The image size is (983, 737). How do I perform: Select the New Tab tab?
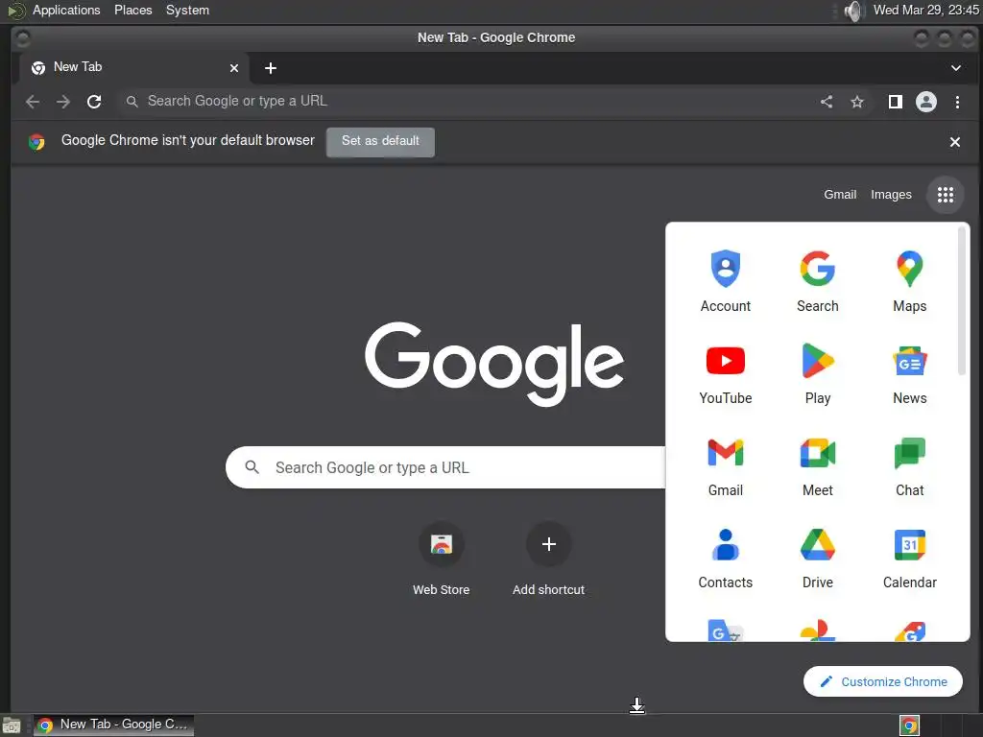coord(133,68)
